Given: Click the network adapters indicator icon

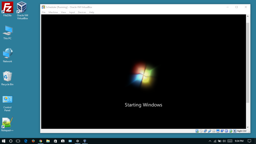Looking at the screenshot, I should tap(205, 131).
